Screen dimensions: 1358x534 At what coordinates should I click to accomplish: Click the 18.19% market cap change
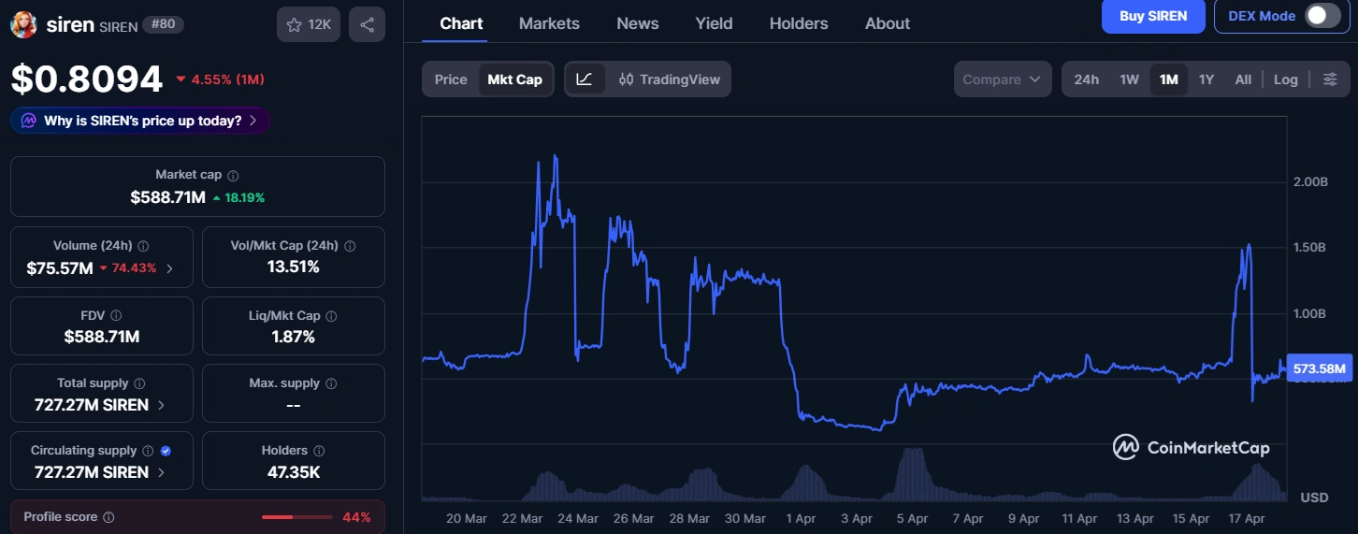tap(238, 197)
